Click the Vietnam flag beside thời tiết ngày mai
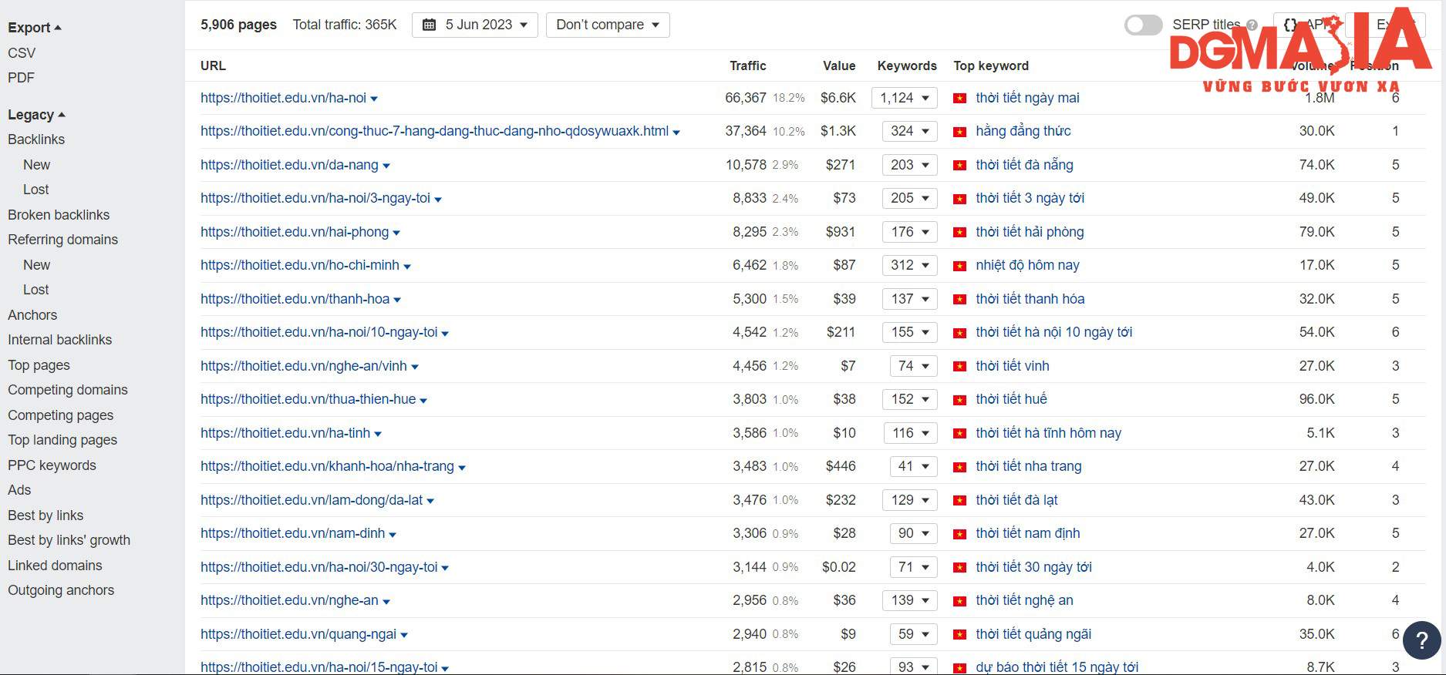The height and width of the screenshot is (675, 1446). (959, 98)
